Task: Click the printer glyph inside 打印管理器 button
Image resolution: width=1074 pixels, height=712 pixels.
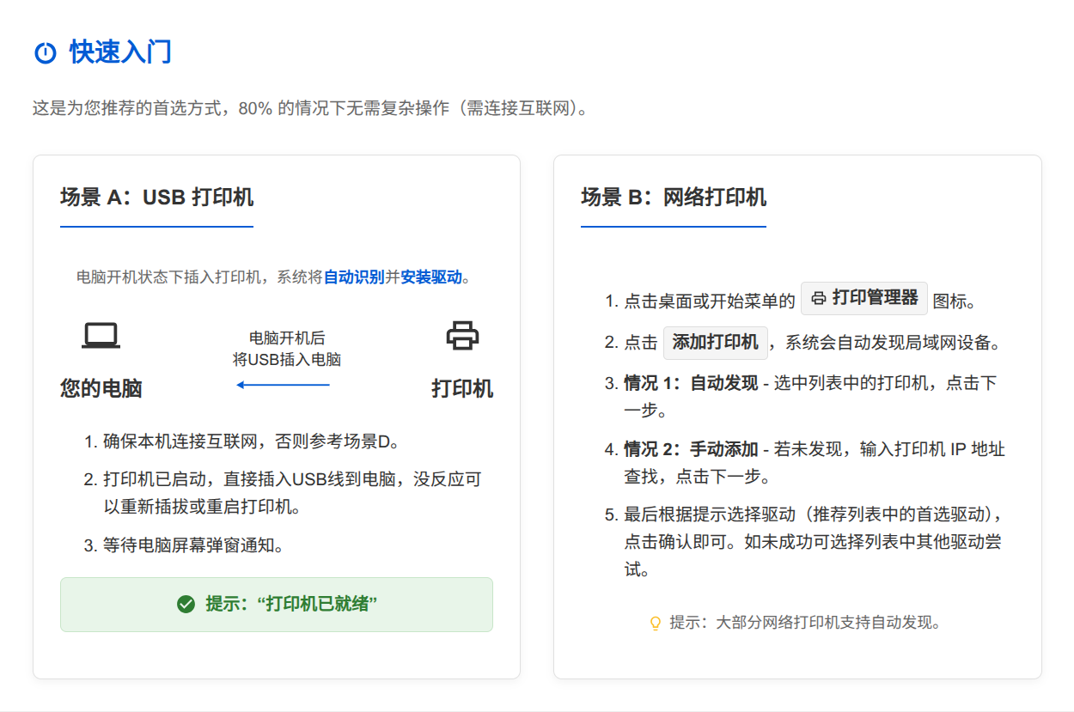Action: point(816,298)
